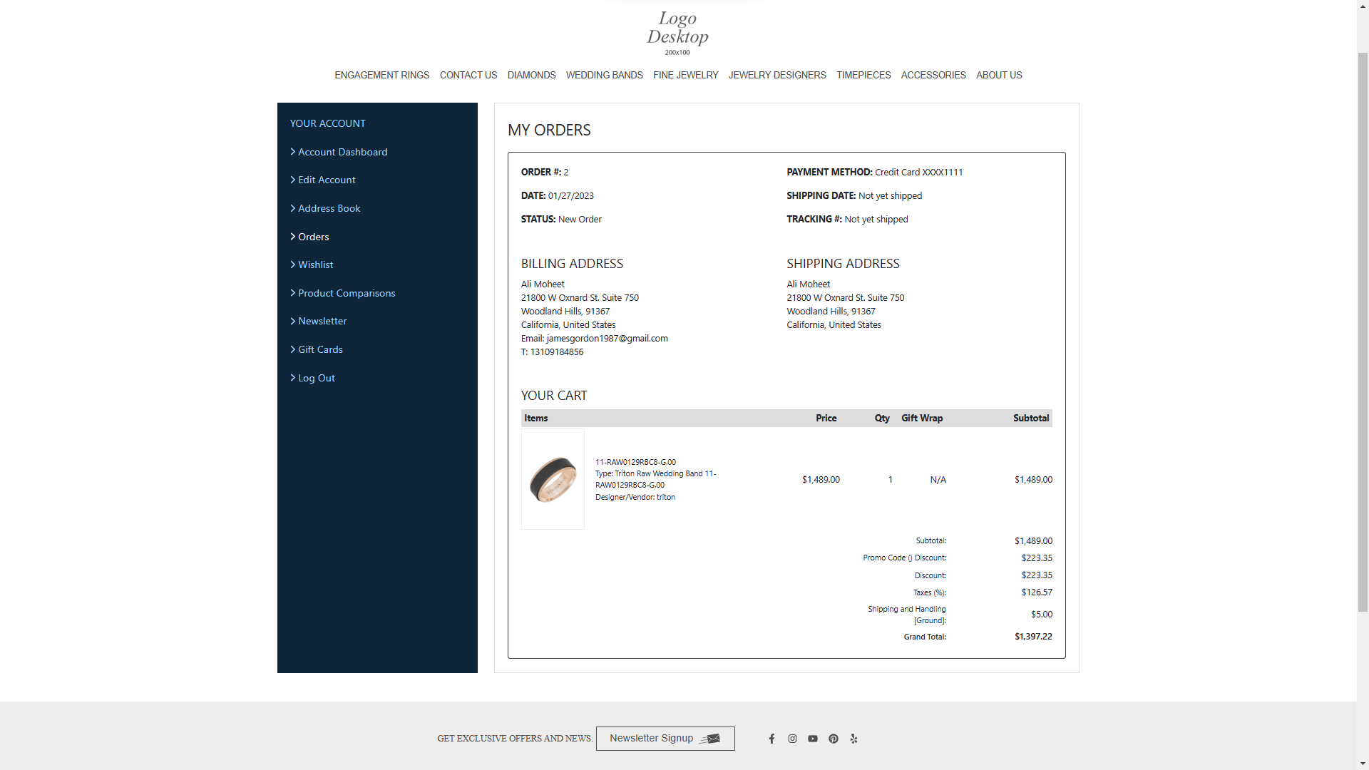This screenshot has height=770, width=1369.
Task: Click Gift Cards in sidebar
Action: 320,349
